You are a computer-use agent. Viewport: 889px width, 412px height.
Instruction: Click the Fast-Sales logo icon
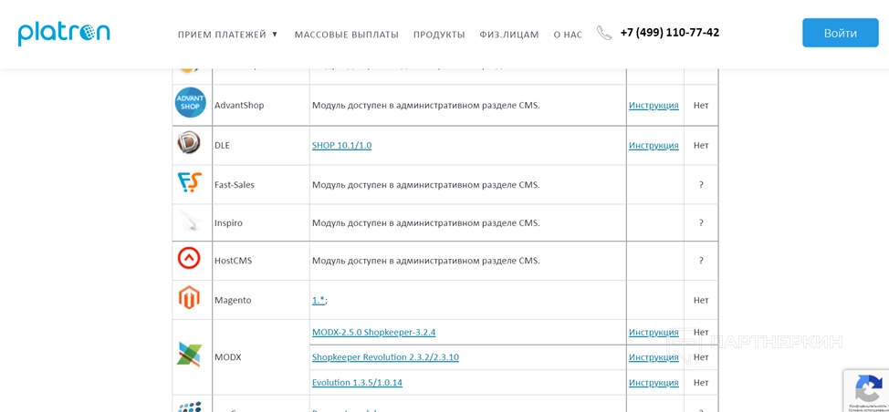[189, 182]
